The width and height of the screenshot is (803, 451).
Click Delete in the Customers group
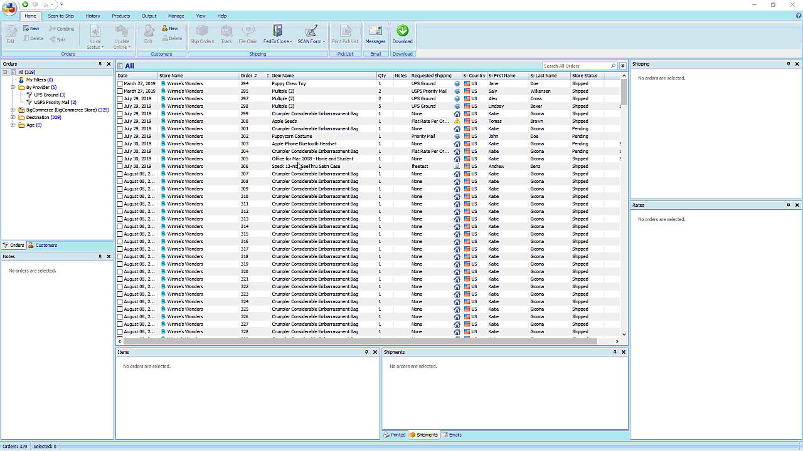[x=171, y=39]
